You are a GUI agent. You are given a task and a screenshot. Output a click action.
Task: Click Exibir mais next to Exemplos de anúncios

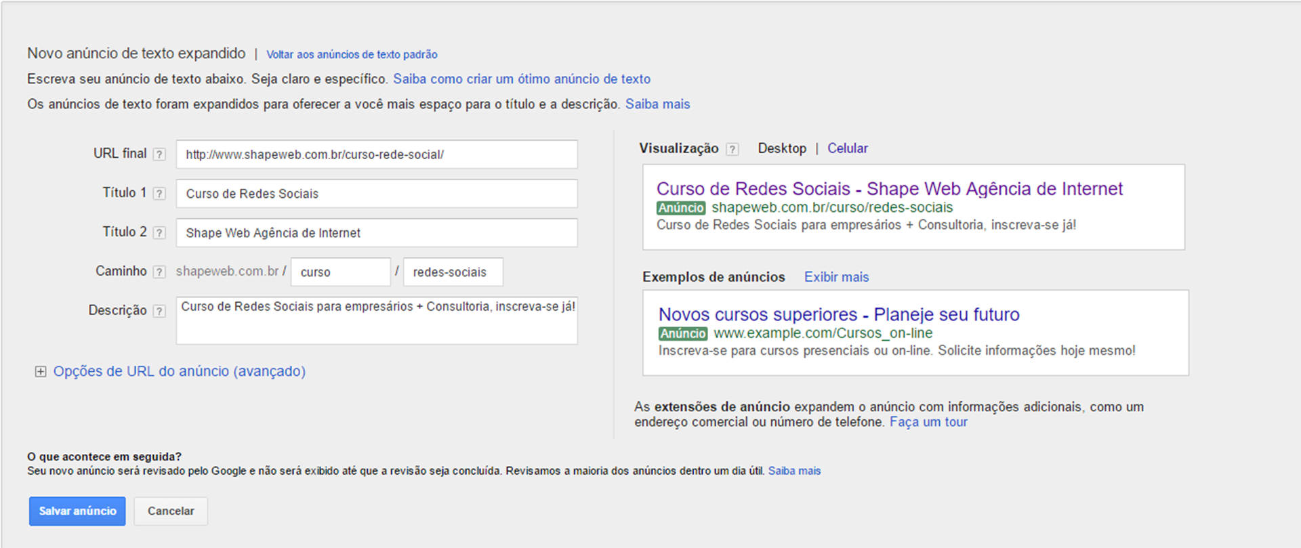836,277
